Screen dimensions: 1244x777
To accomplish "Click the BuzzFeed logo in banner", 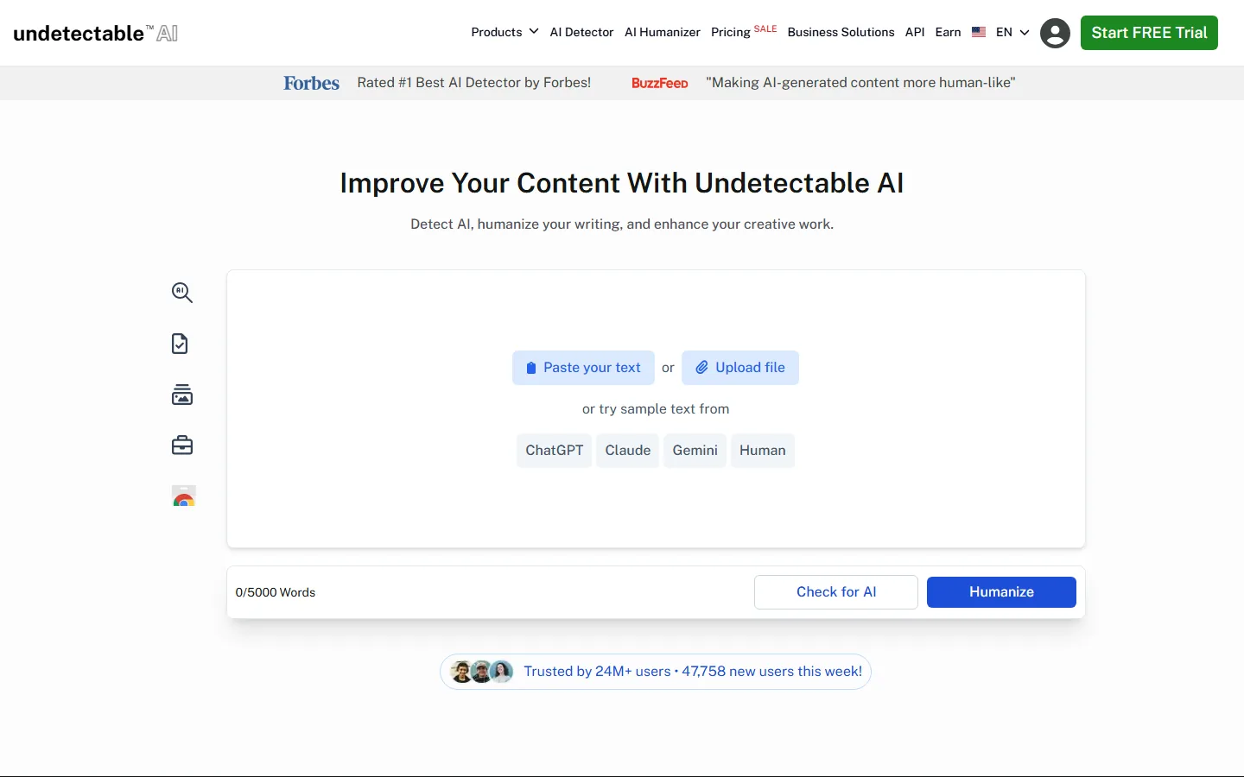I will click(x=660, y=83).
